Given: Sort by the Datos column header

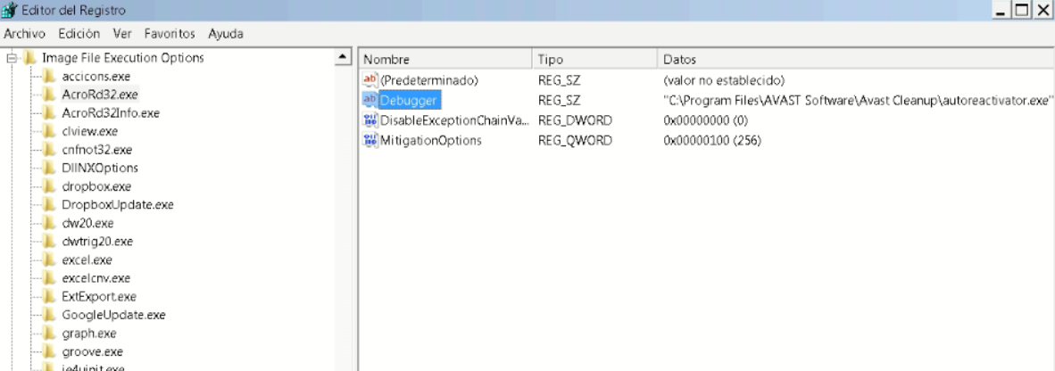Looking at the screenshot, I should 856,60.
